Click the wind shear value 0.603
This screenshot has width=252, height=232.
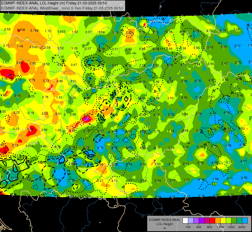tap(62, 31)
